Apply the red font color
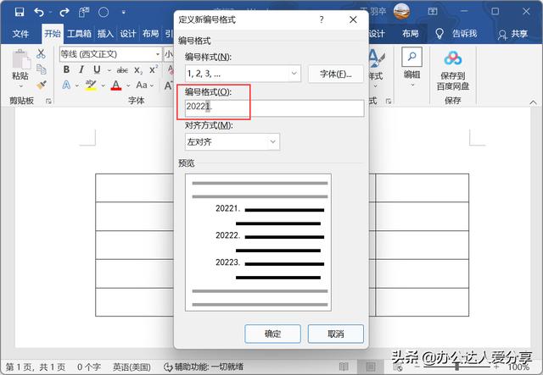 click(116, 85)
